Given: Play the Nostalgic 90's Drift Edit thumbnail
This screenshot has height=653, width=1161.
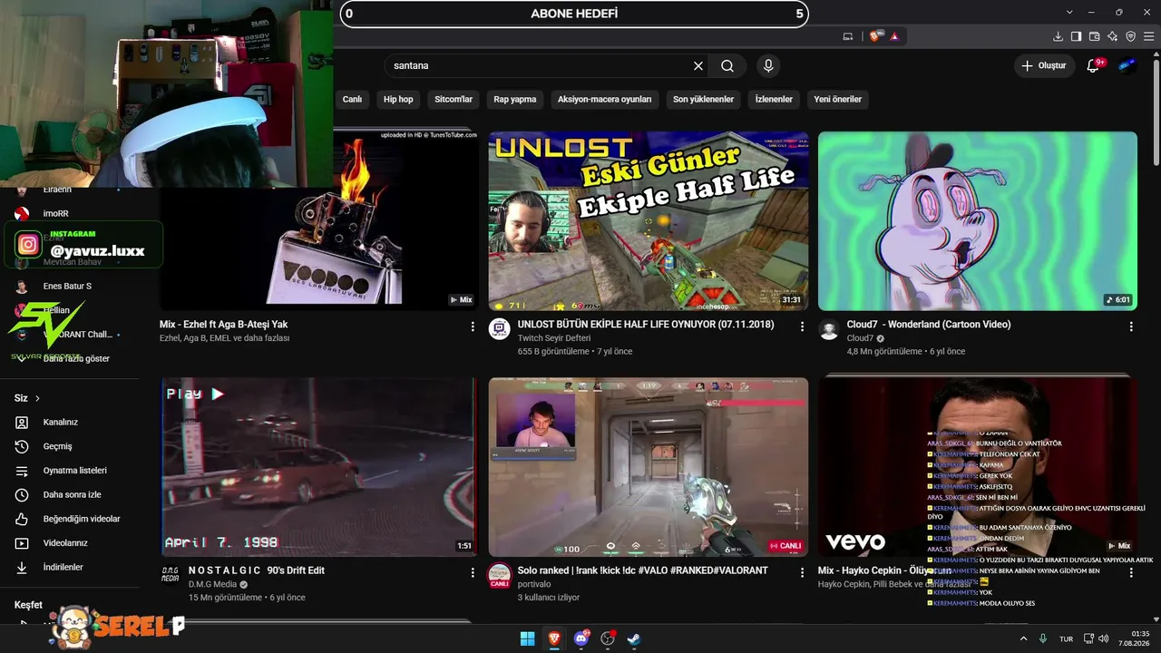Looking at the screenshot, I should point(318,467).
